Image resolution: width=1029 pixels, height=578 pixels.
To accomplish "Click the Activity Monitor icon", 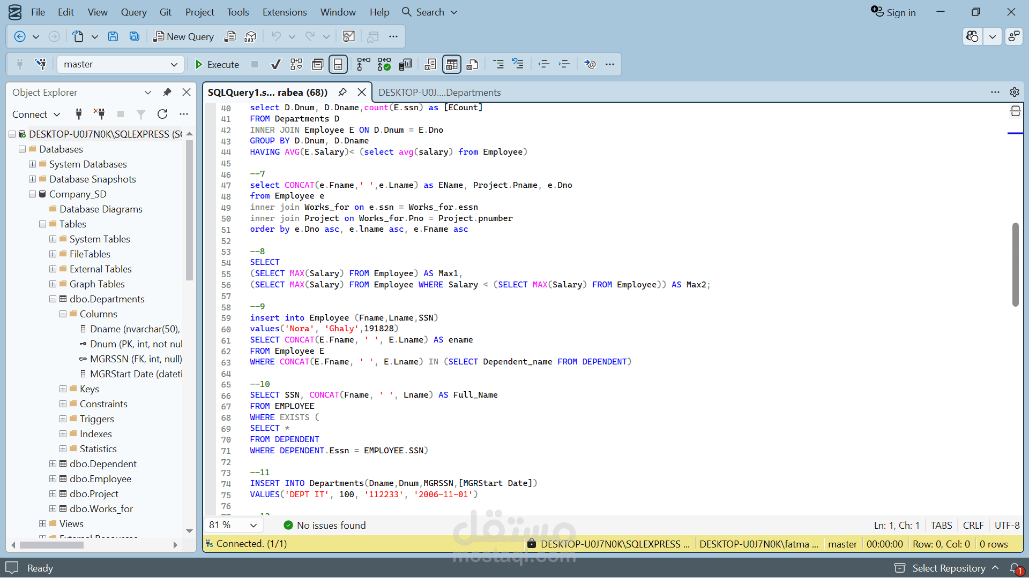I will (x=349, y=36).
